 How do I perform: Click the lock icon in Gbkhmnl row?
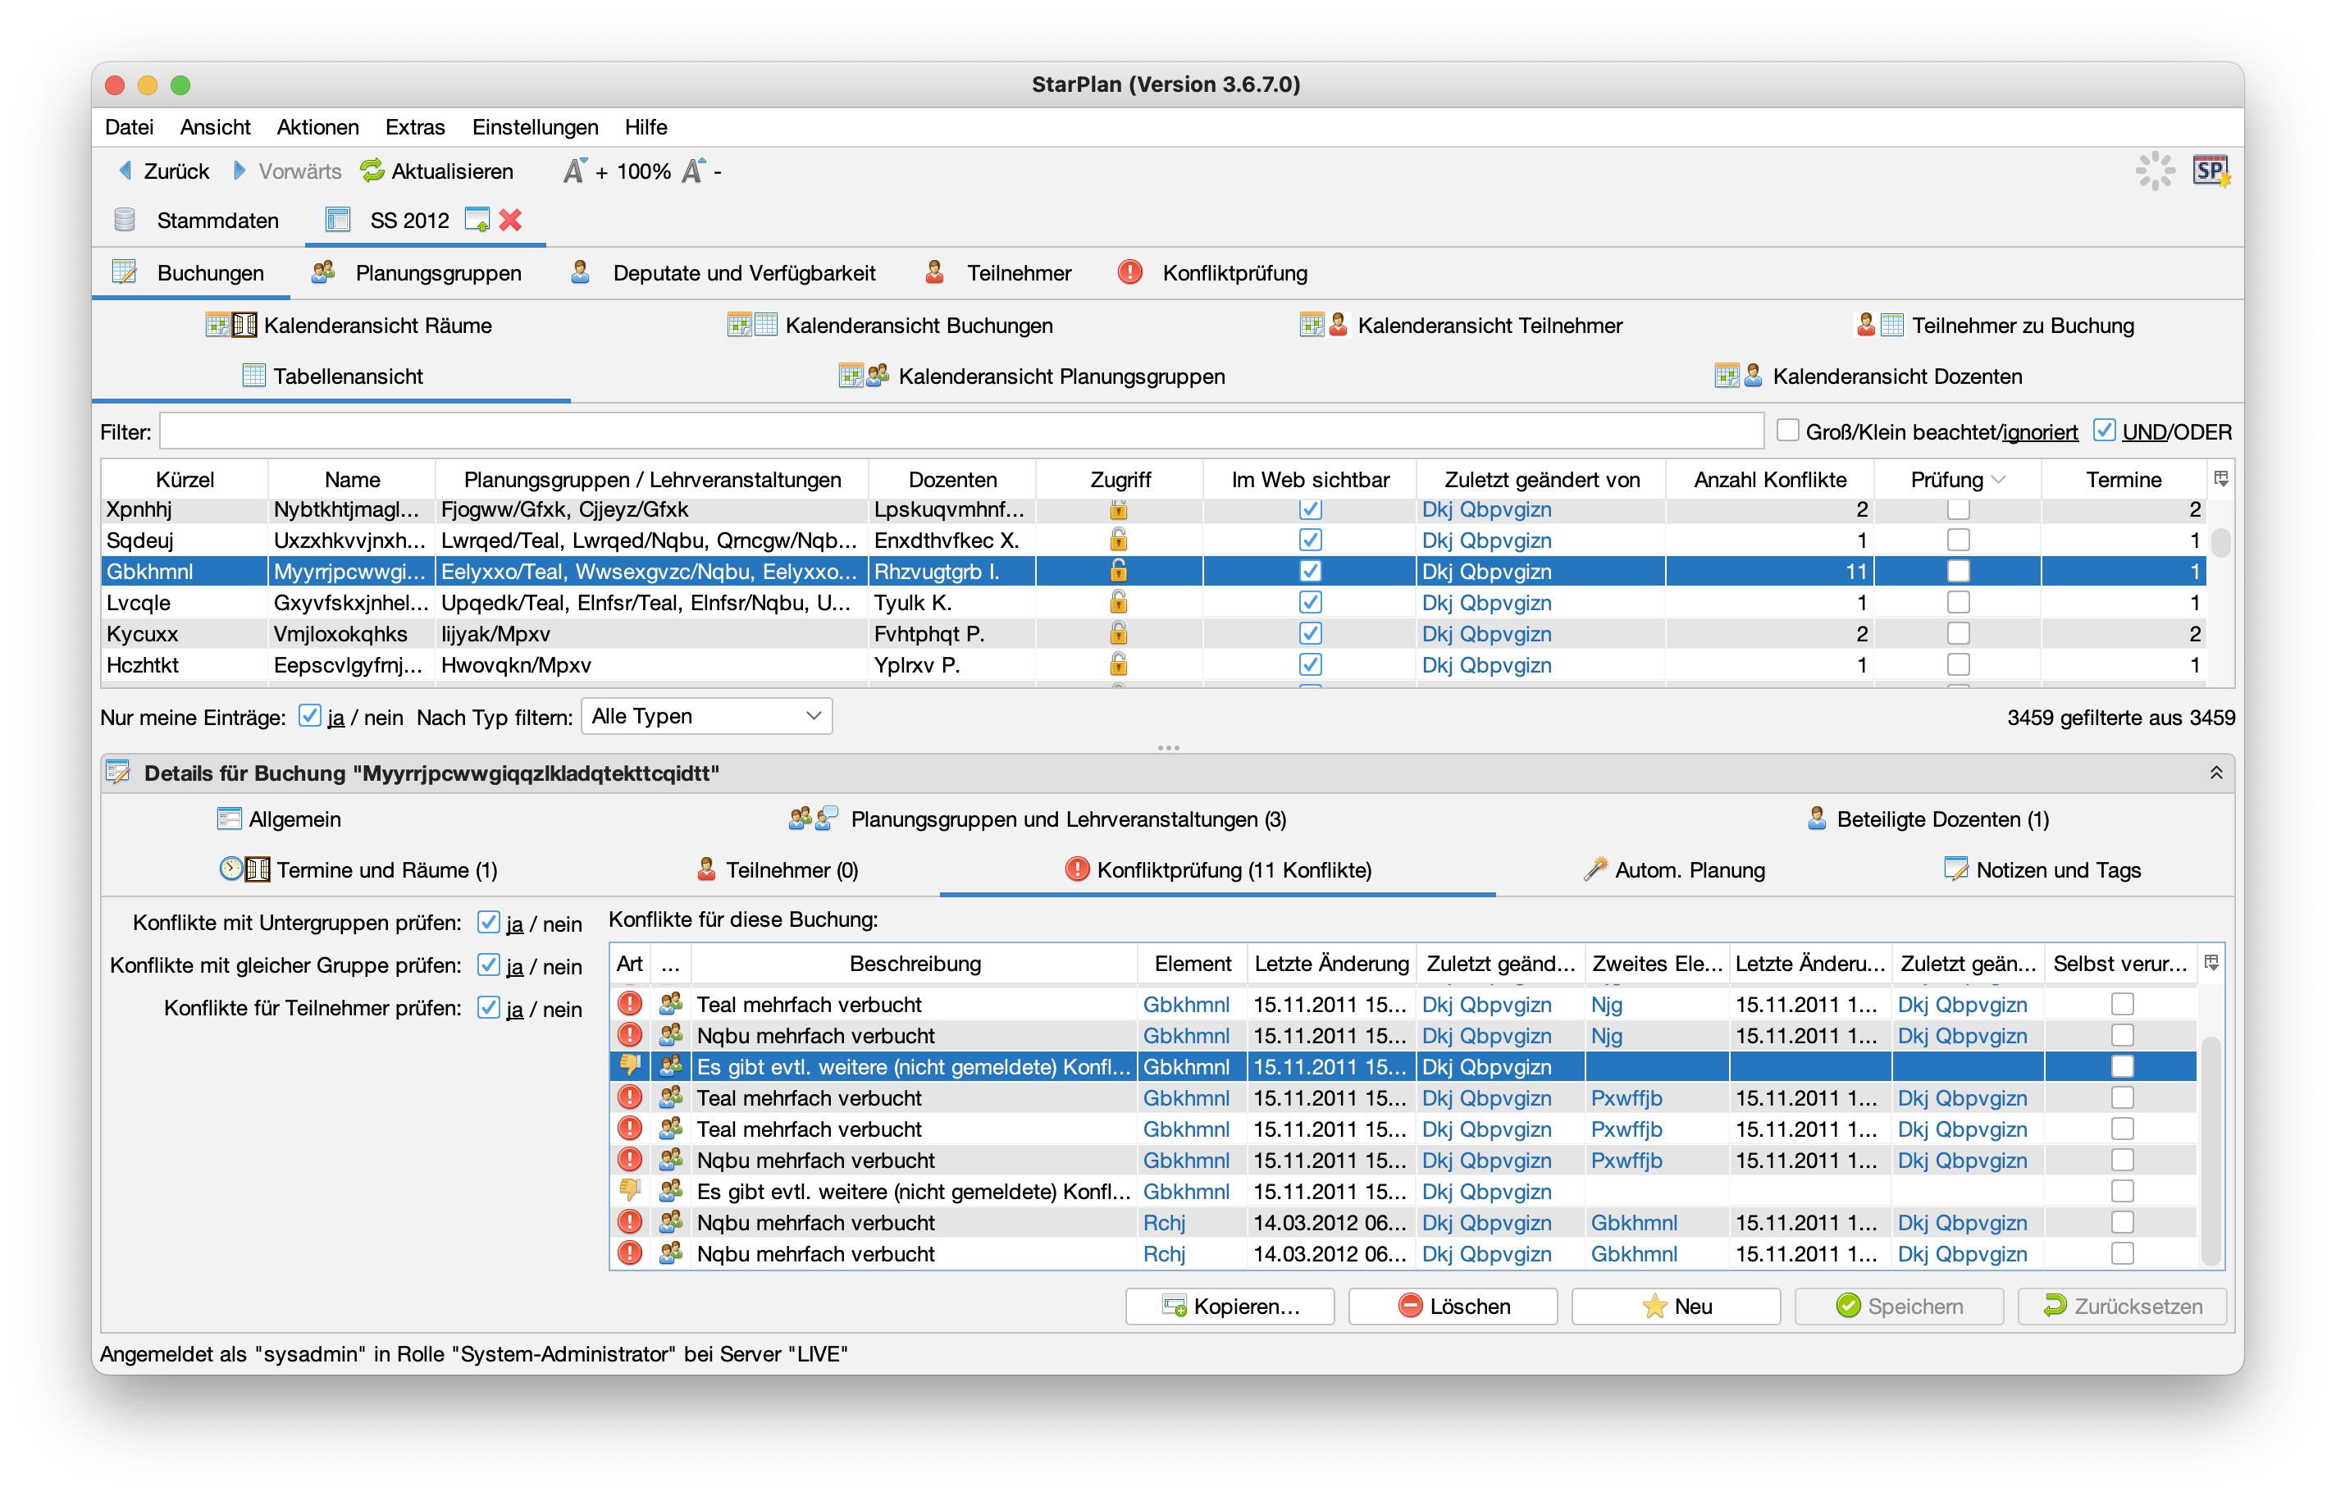point(1119,571)
